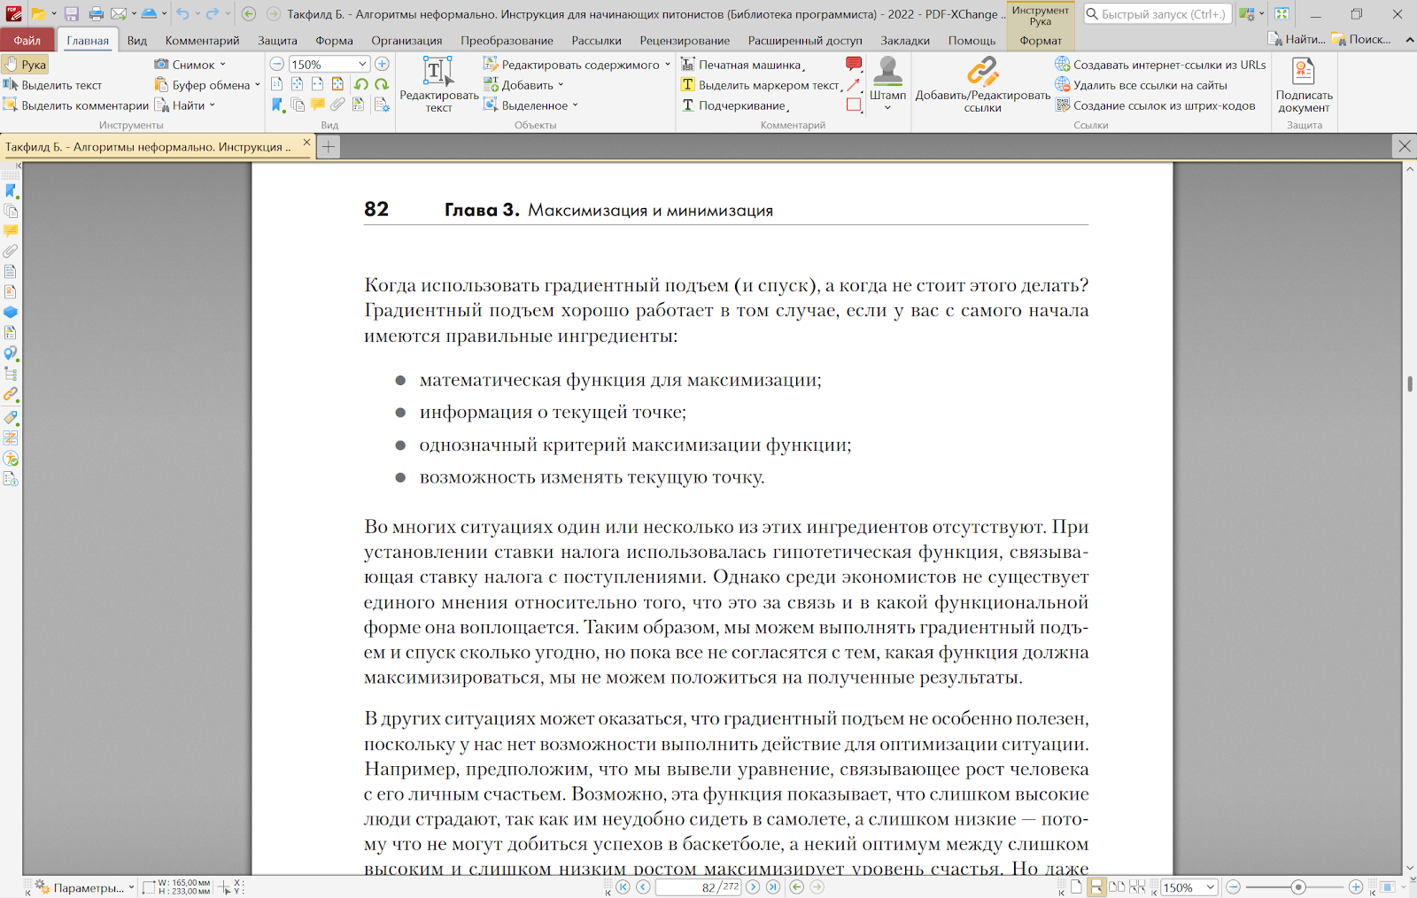Open the Layers pane icon in sidebar
Screen dimensions: 1417x898
click(11, 313)
